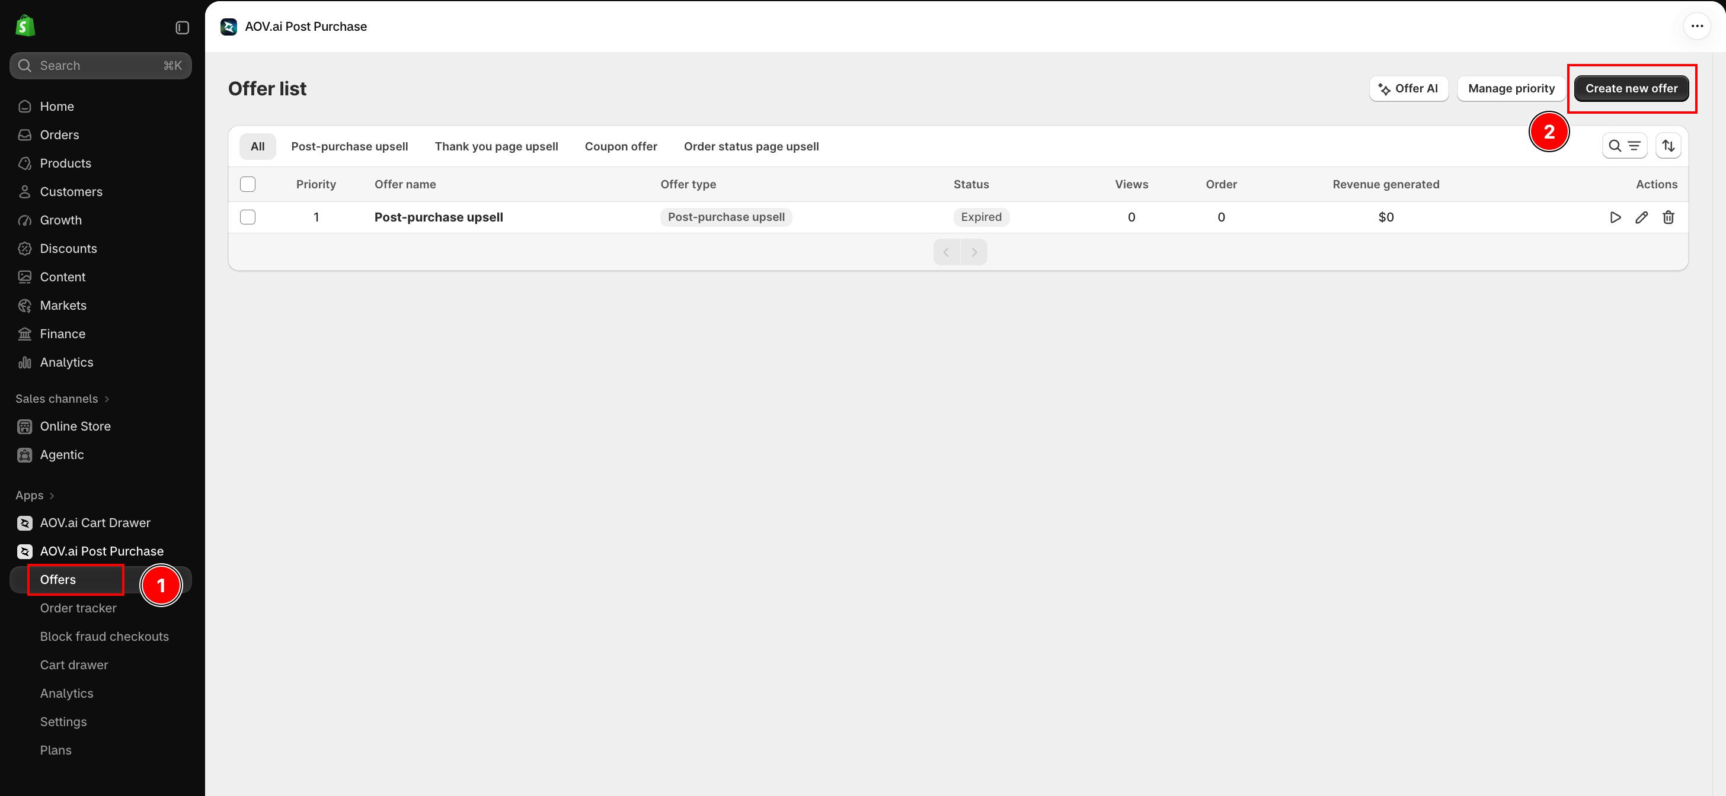Edit the offer with the pencil icon

[x=1642, y=217]
